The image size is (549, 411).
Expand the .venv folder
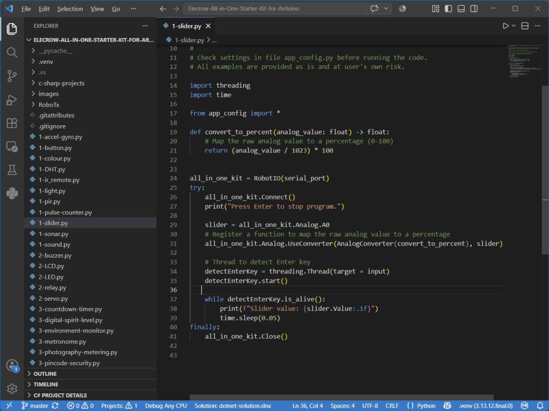tap(90, 62)
